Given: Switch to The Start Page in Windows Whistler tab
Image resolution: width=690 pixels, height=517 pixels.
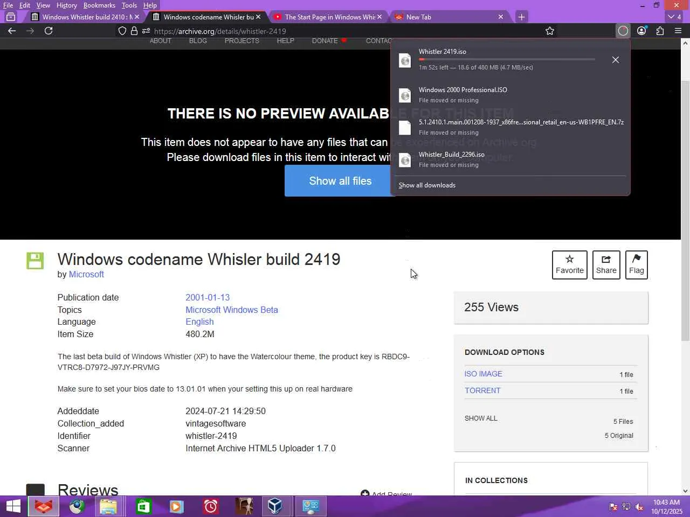Looking at the screenshot, I should (x=329, y=17).
